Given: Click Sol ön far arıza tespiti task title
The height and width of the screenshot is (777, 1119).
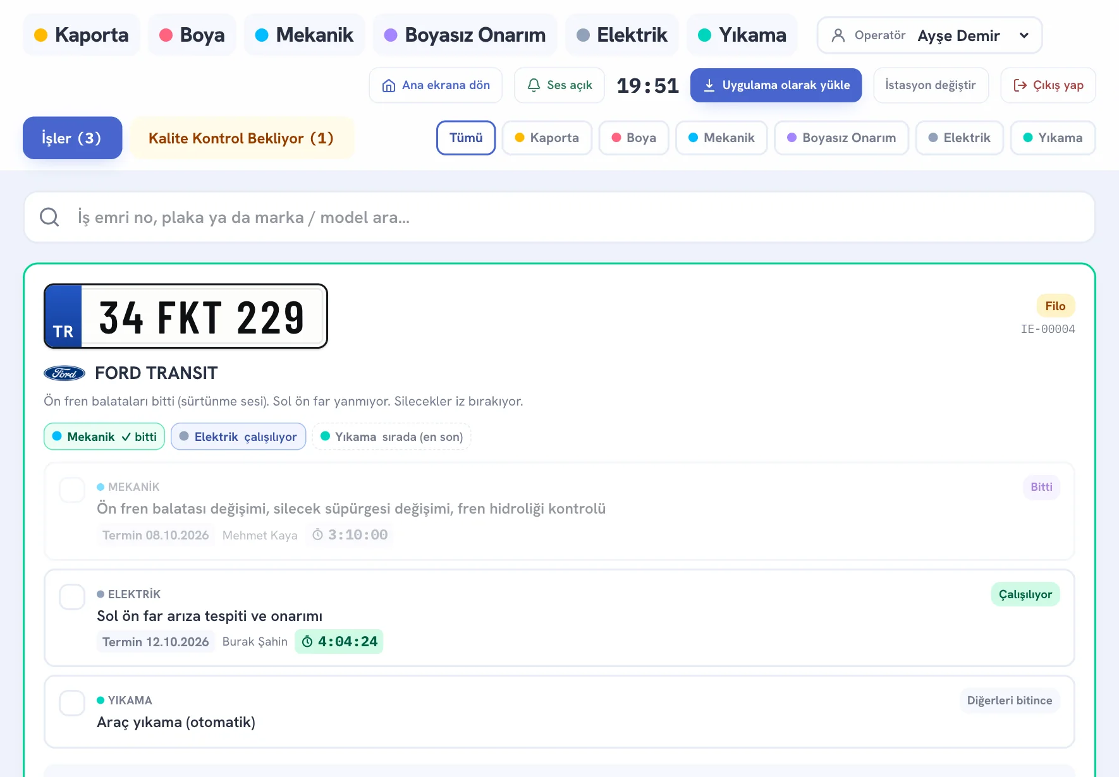Looking at the screenshot, I should point(209,616).
